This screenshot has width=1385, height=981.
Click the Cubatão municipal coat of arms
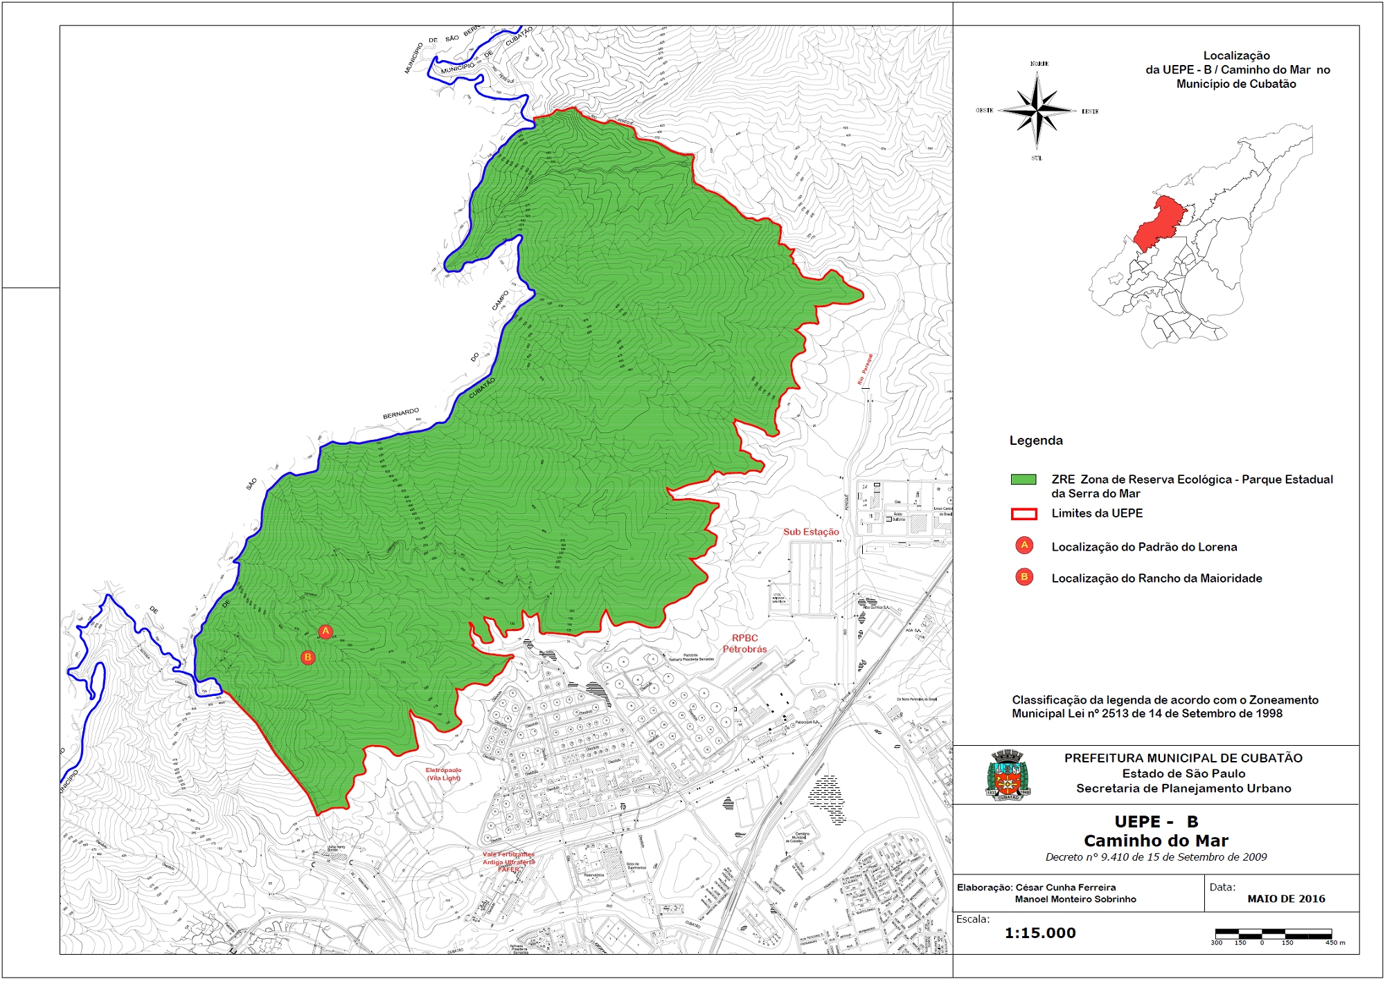[x=1008, y=776]
